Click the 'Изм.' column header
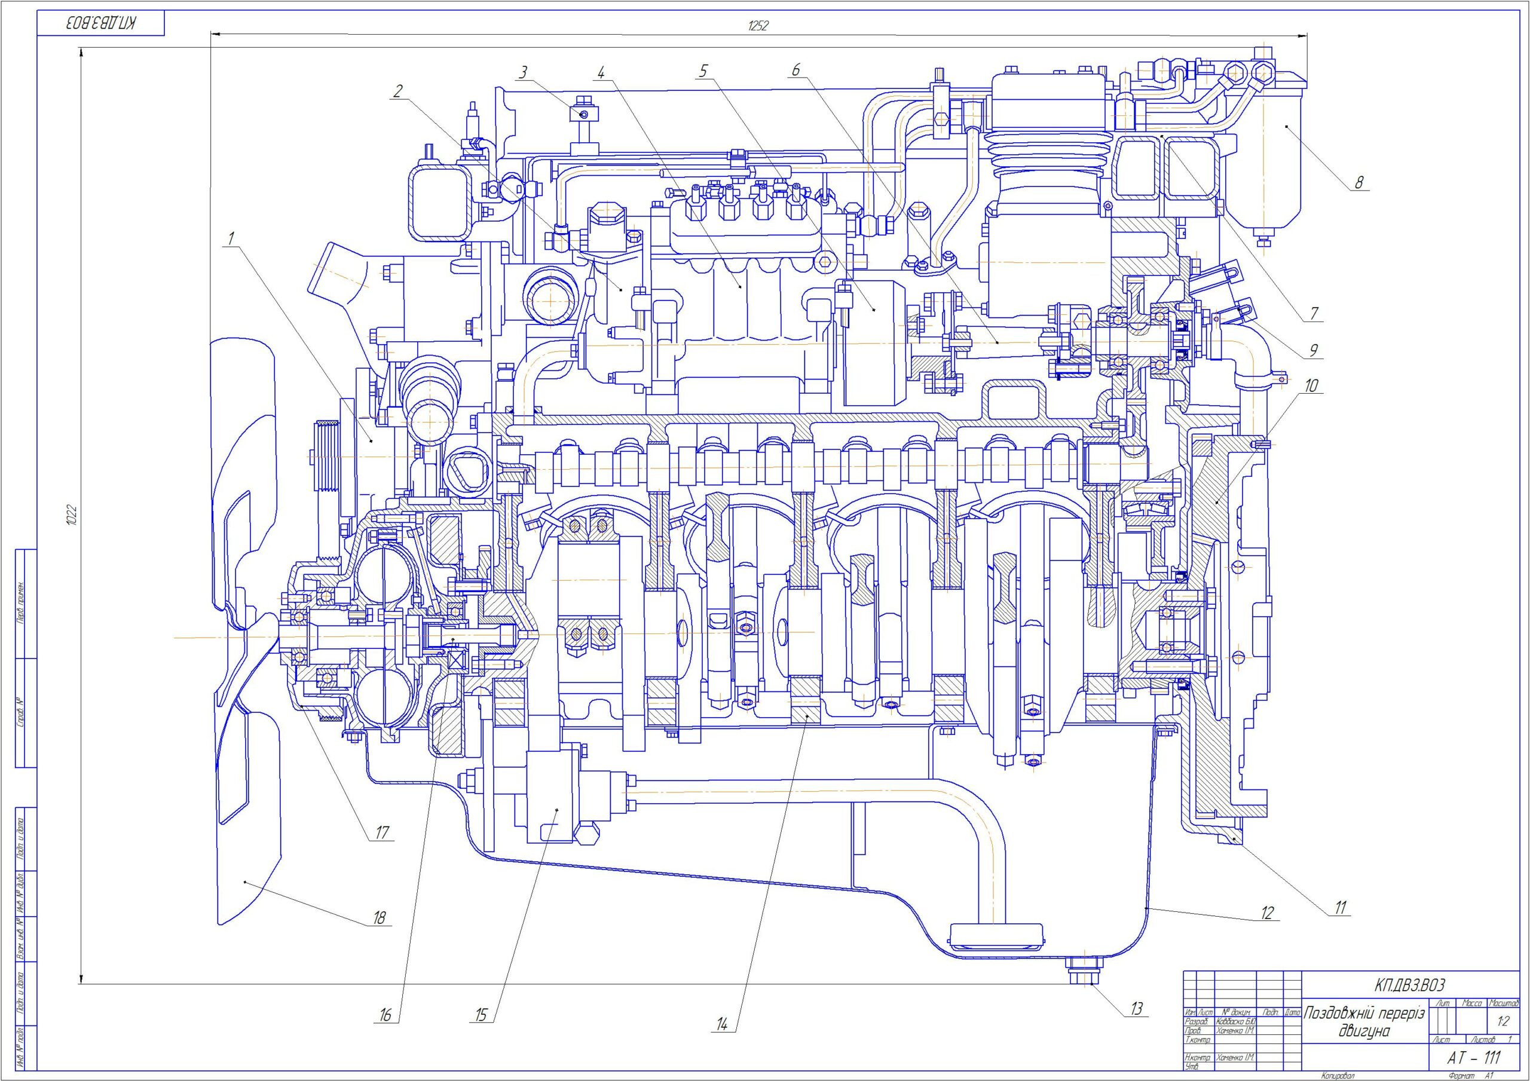Image resolution: width=1530 pixels, height=1081 pixels. [x=1191, y=1012]
